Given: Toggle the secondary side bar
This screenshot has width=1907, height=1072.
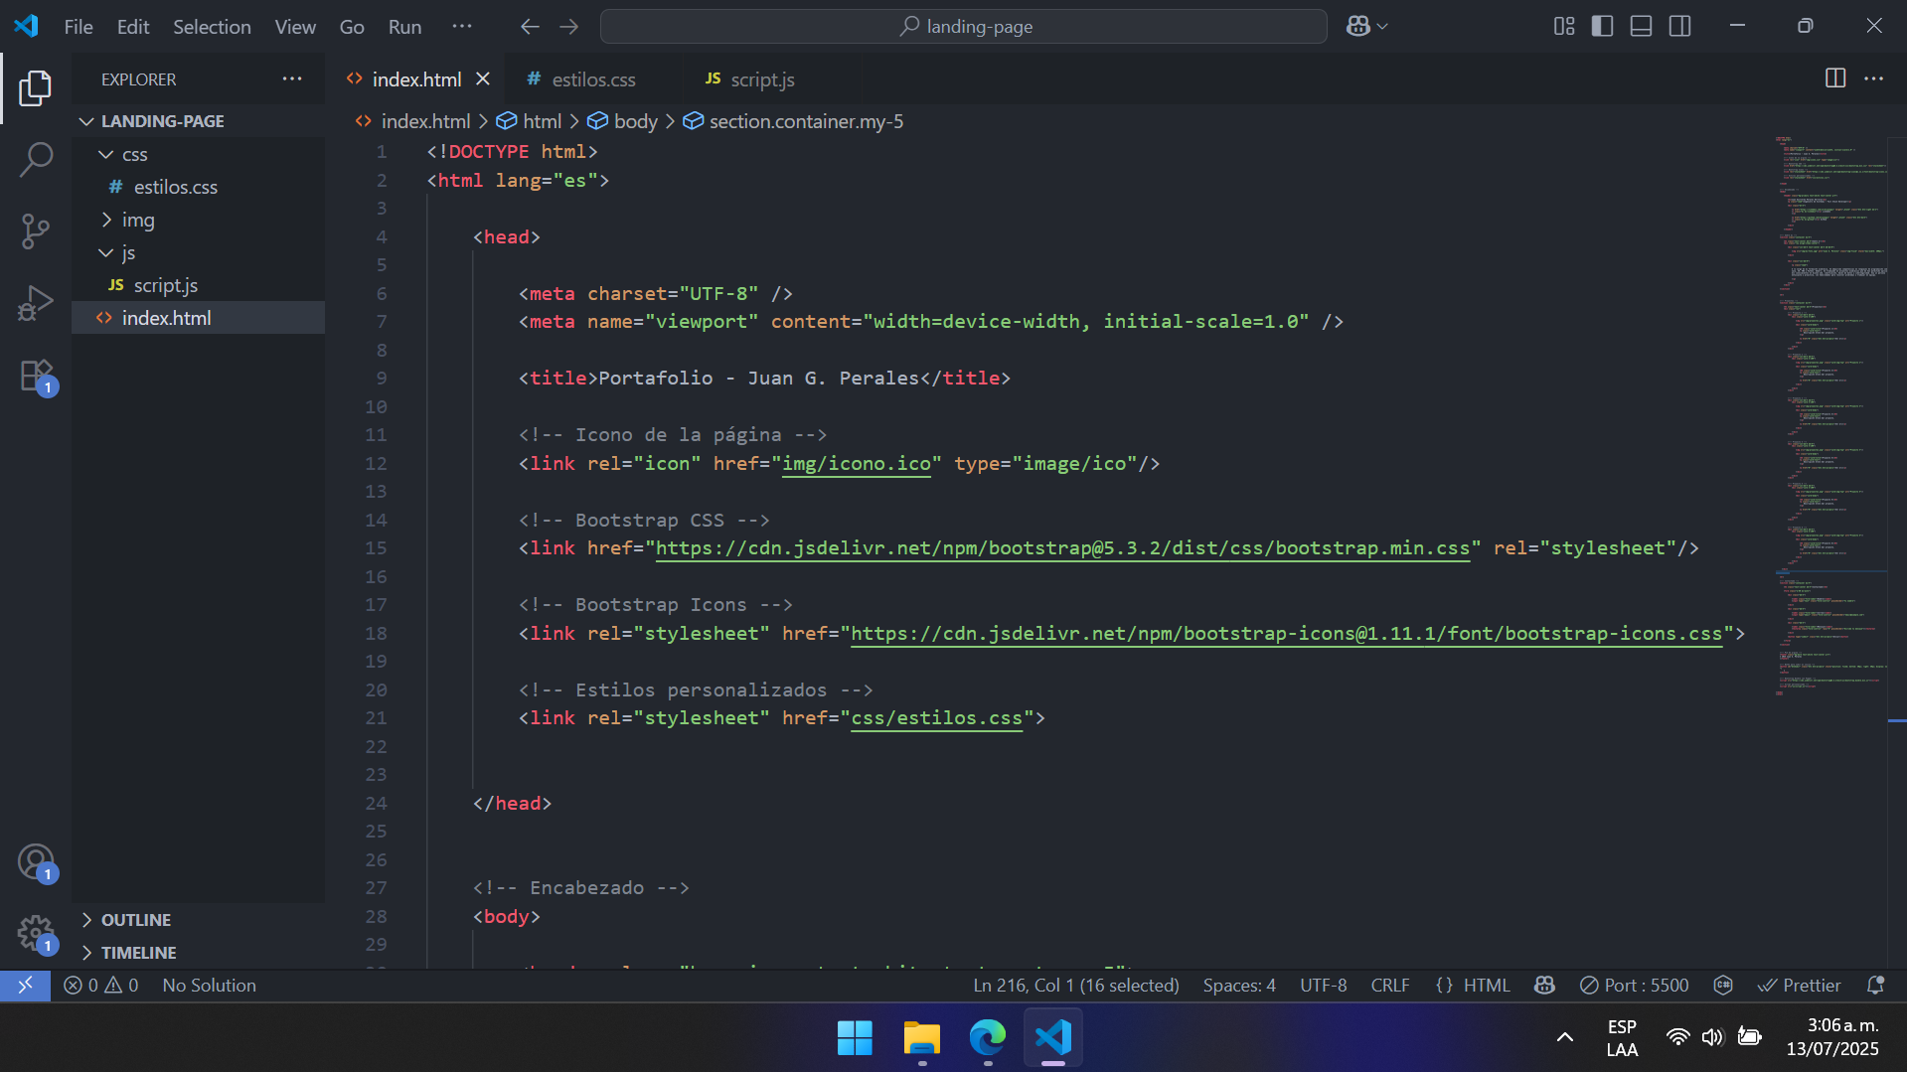Looking at the screenshot, I should pyautogui.click(x=1680, y=27).
